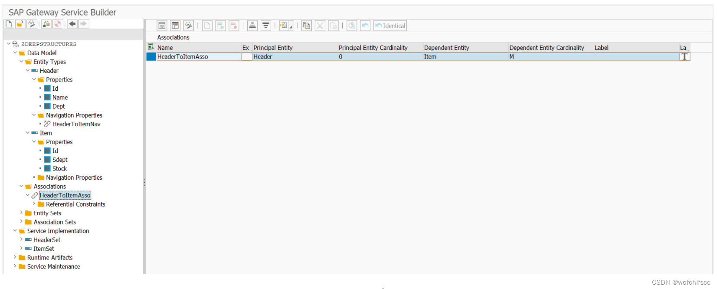Click the Principal Entity Cardinality cell 0
The width and height of the screenshot is (717, 289).
[380, 56]
